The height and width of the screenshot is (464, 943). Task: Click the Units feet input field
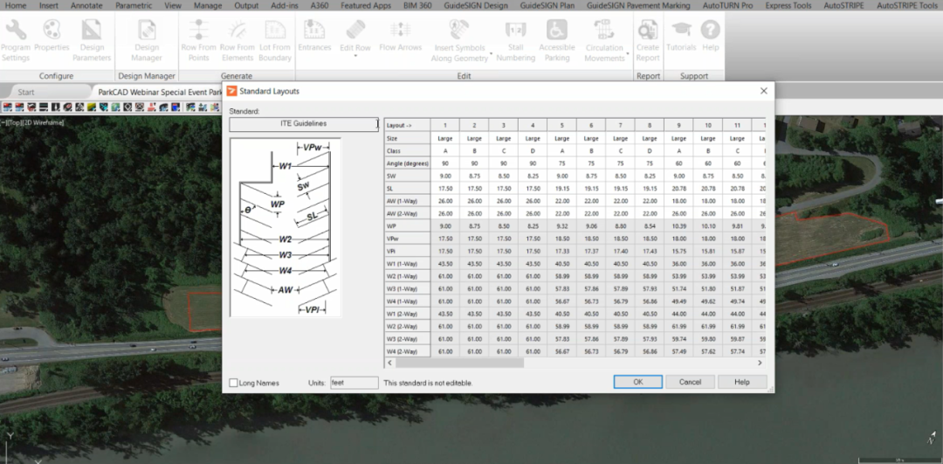354,383
